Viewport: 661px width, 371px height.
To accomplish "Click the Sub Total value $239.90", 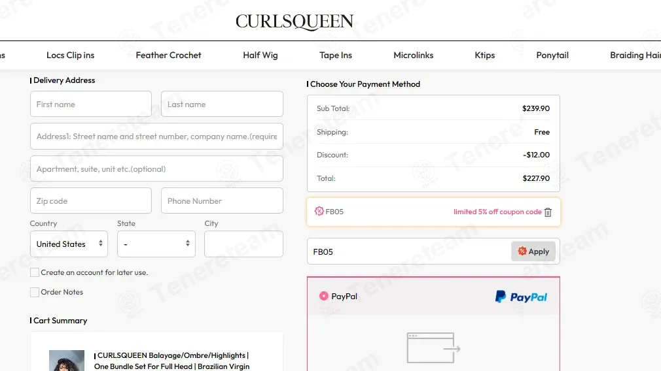I will tap(536, 108).
